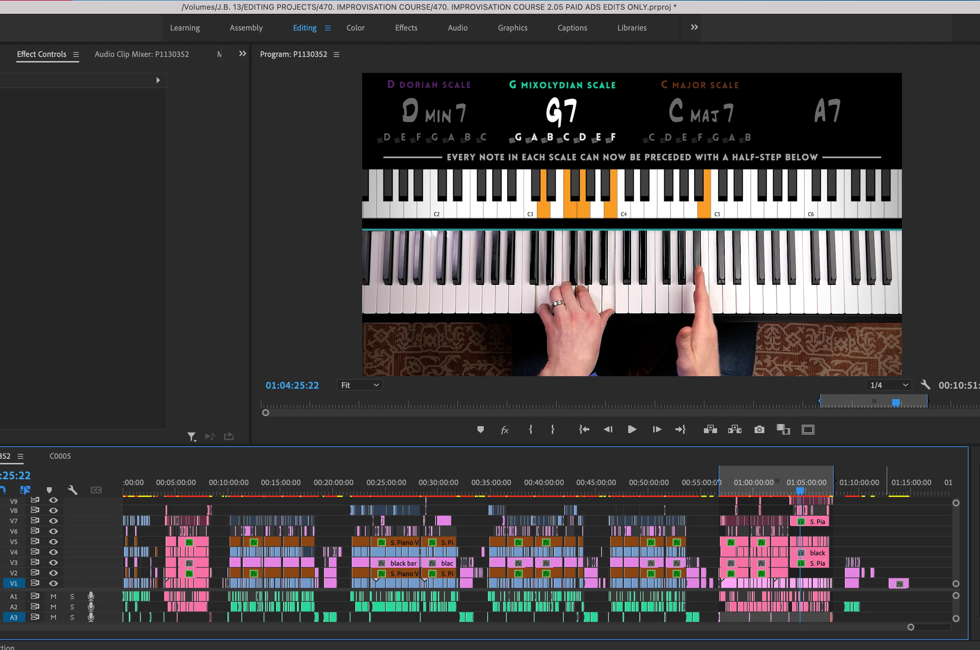Switch to the Color workspace tab

pyautogui.click(x=355, y=28)
